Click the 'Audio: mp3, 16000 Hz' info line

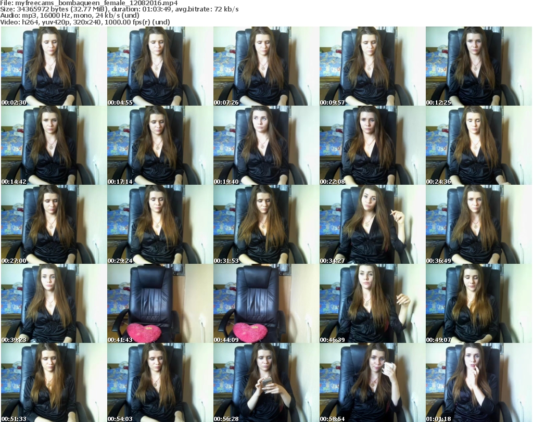[x=70, y=16]
